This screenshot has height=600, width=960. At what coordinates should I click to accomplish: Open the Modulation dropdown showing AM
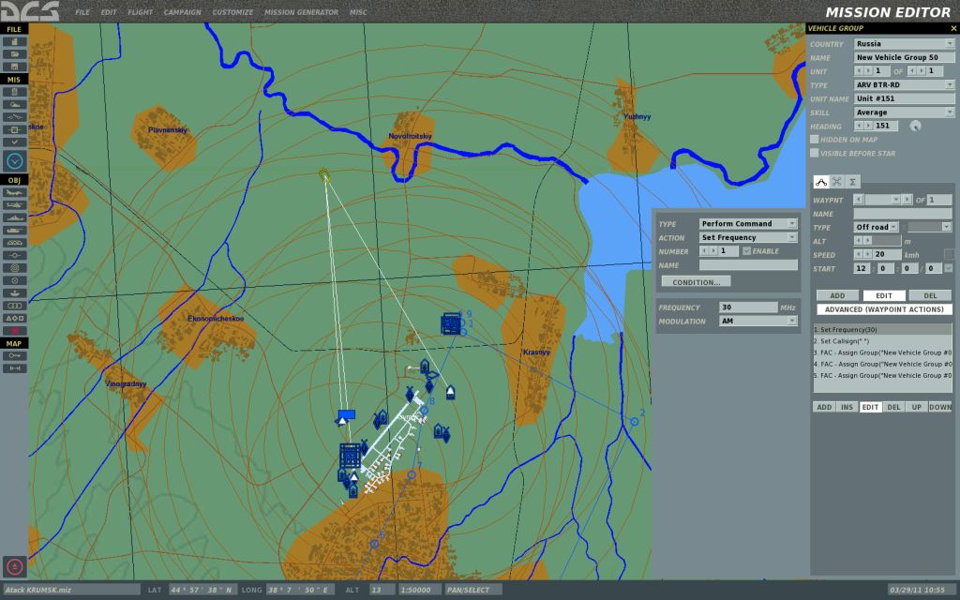point(757,321)
